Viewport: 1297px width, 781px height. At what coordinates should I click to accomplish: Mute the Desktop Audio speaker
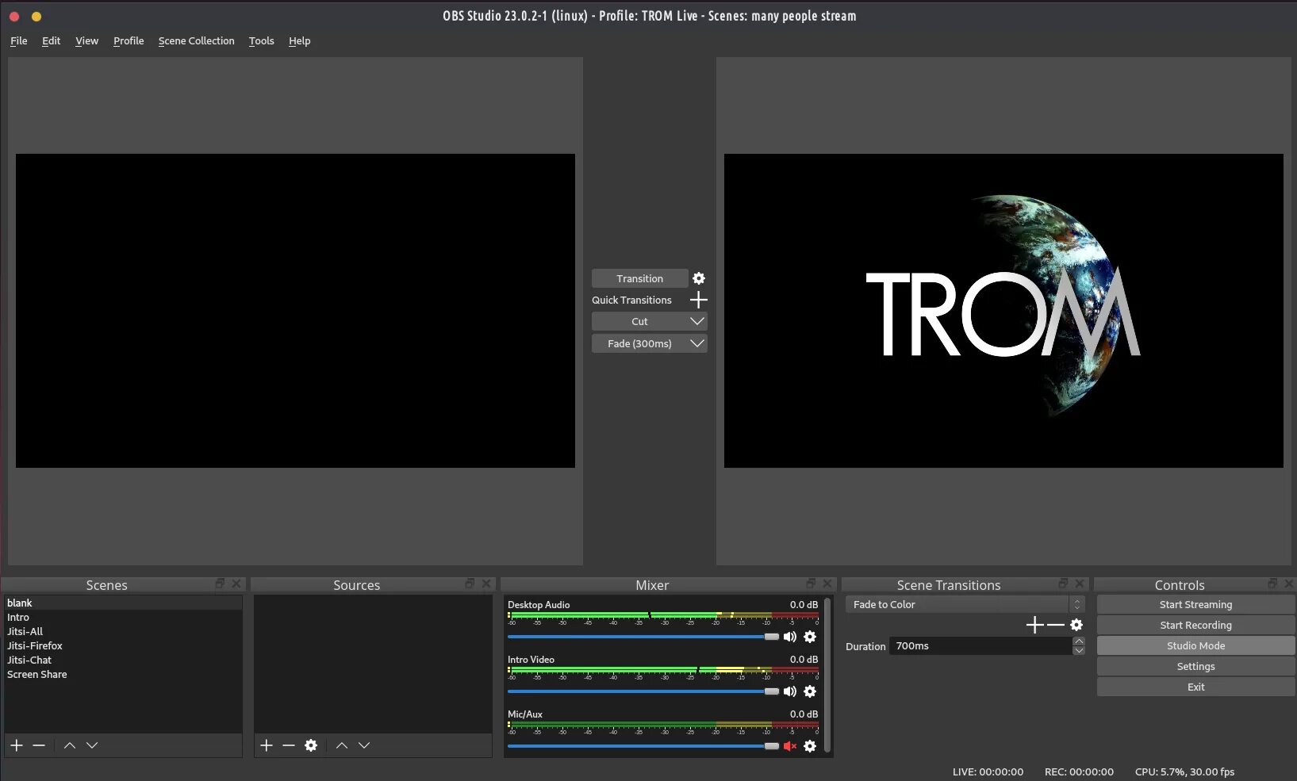(790, 637)
